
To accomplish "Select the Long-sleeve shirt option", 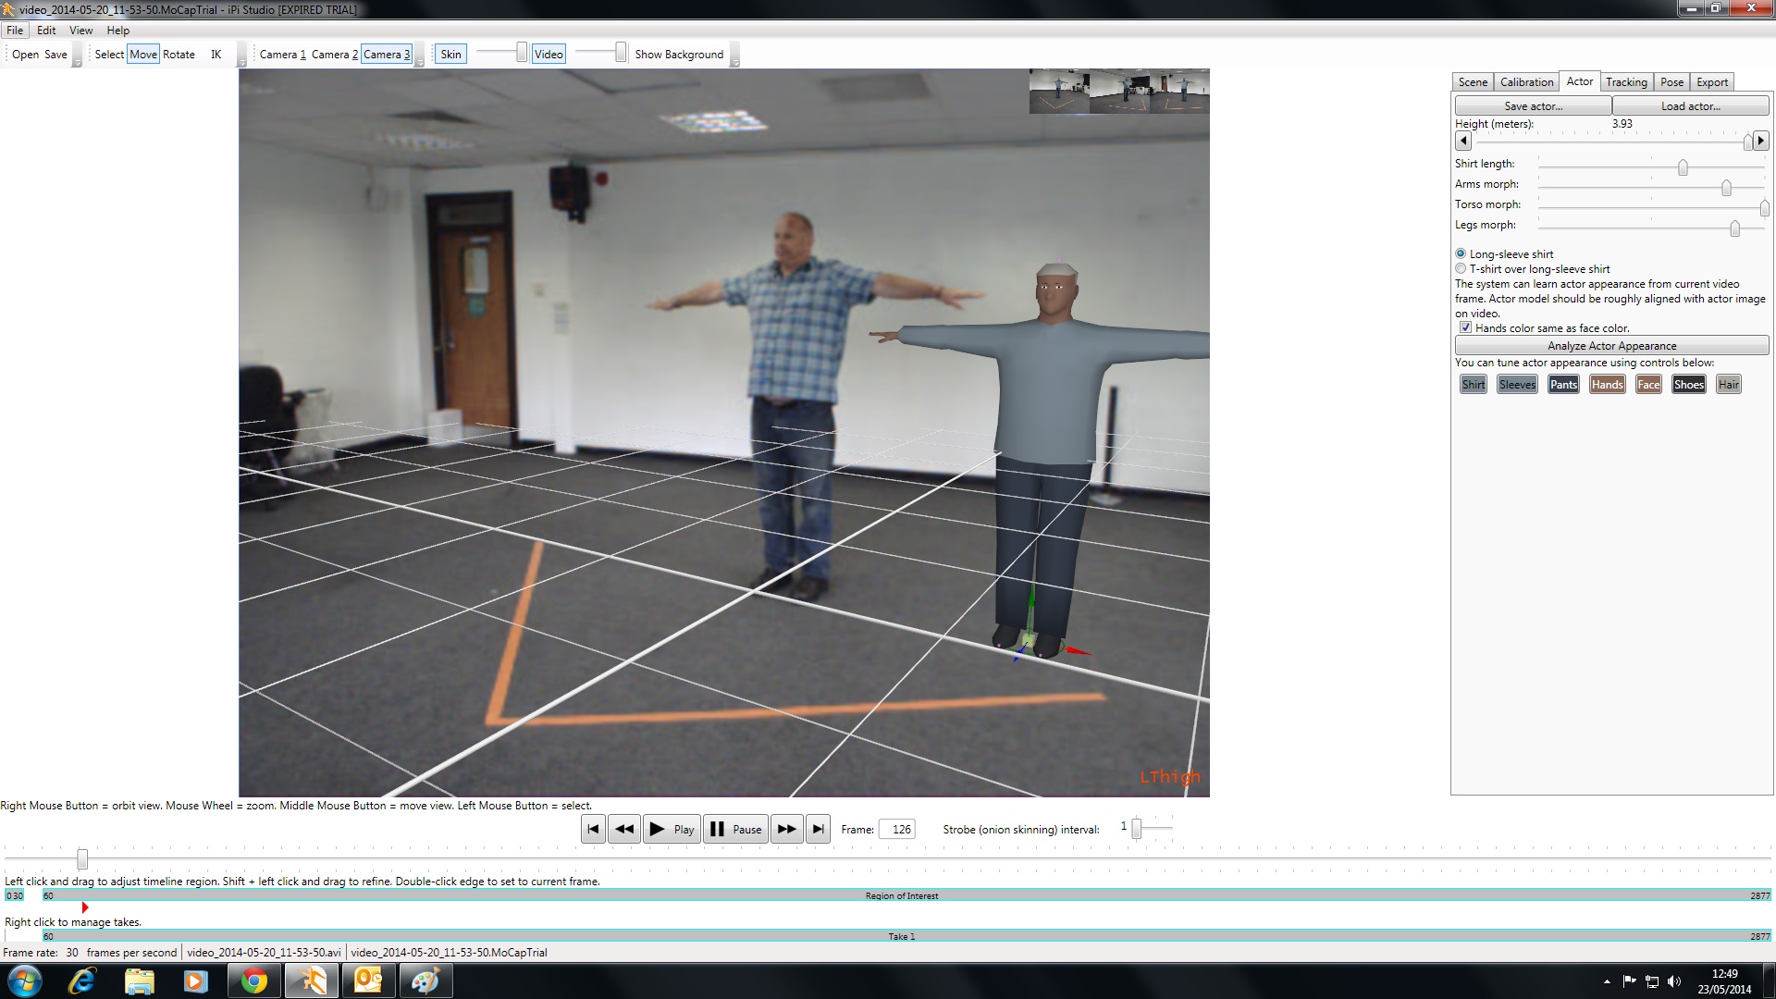I will tap(1461, 253).
